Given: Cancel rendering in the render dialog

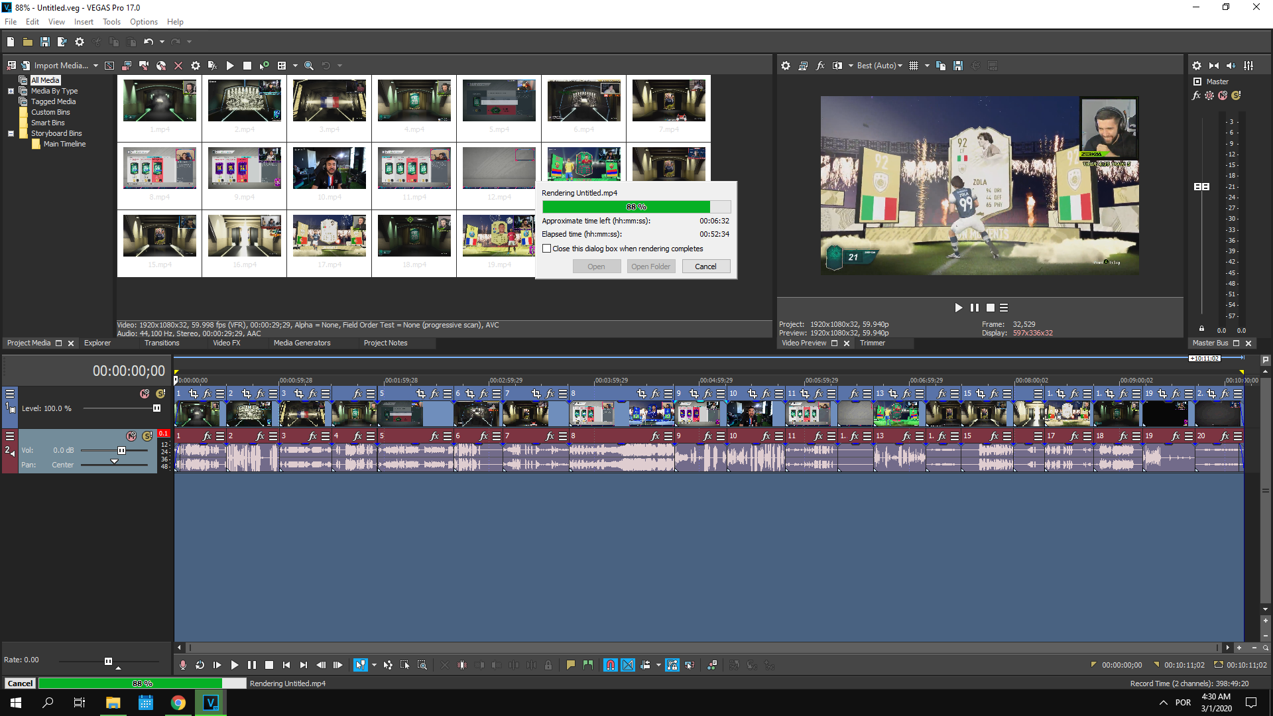Looking at the screenshot, I should pyautogui.click(x=705, y=267).
